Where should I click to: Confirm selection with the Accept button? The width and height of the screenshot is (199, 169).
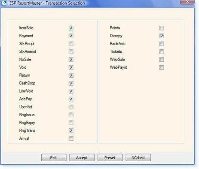pyautogui.click(x=82, y=157)
